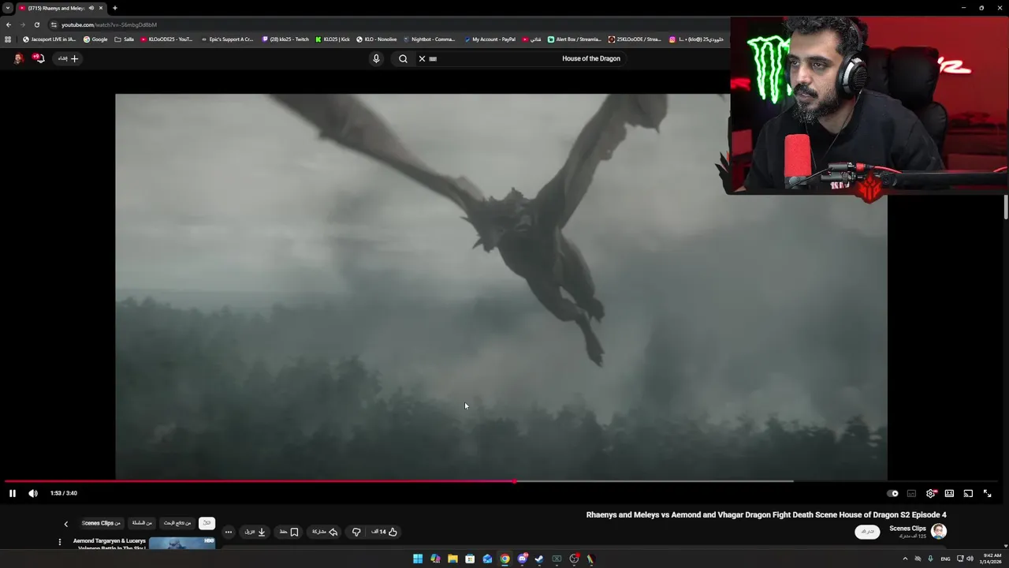Image resolution: width=1009 pixels, height=568 pixels.
Task: Open the player settings gear
Action: point(931,493)
